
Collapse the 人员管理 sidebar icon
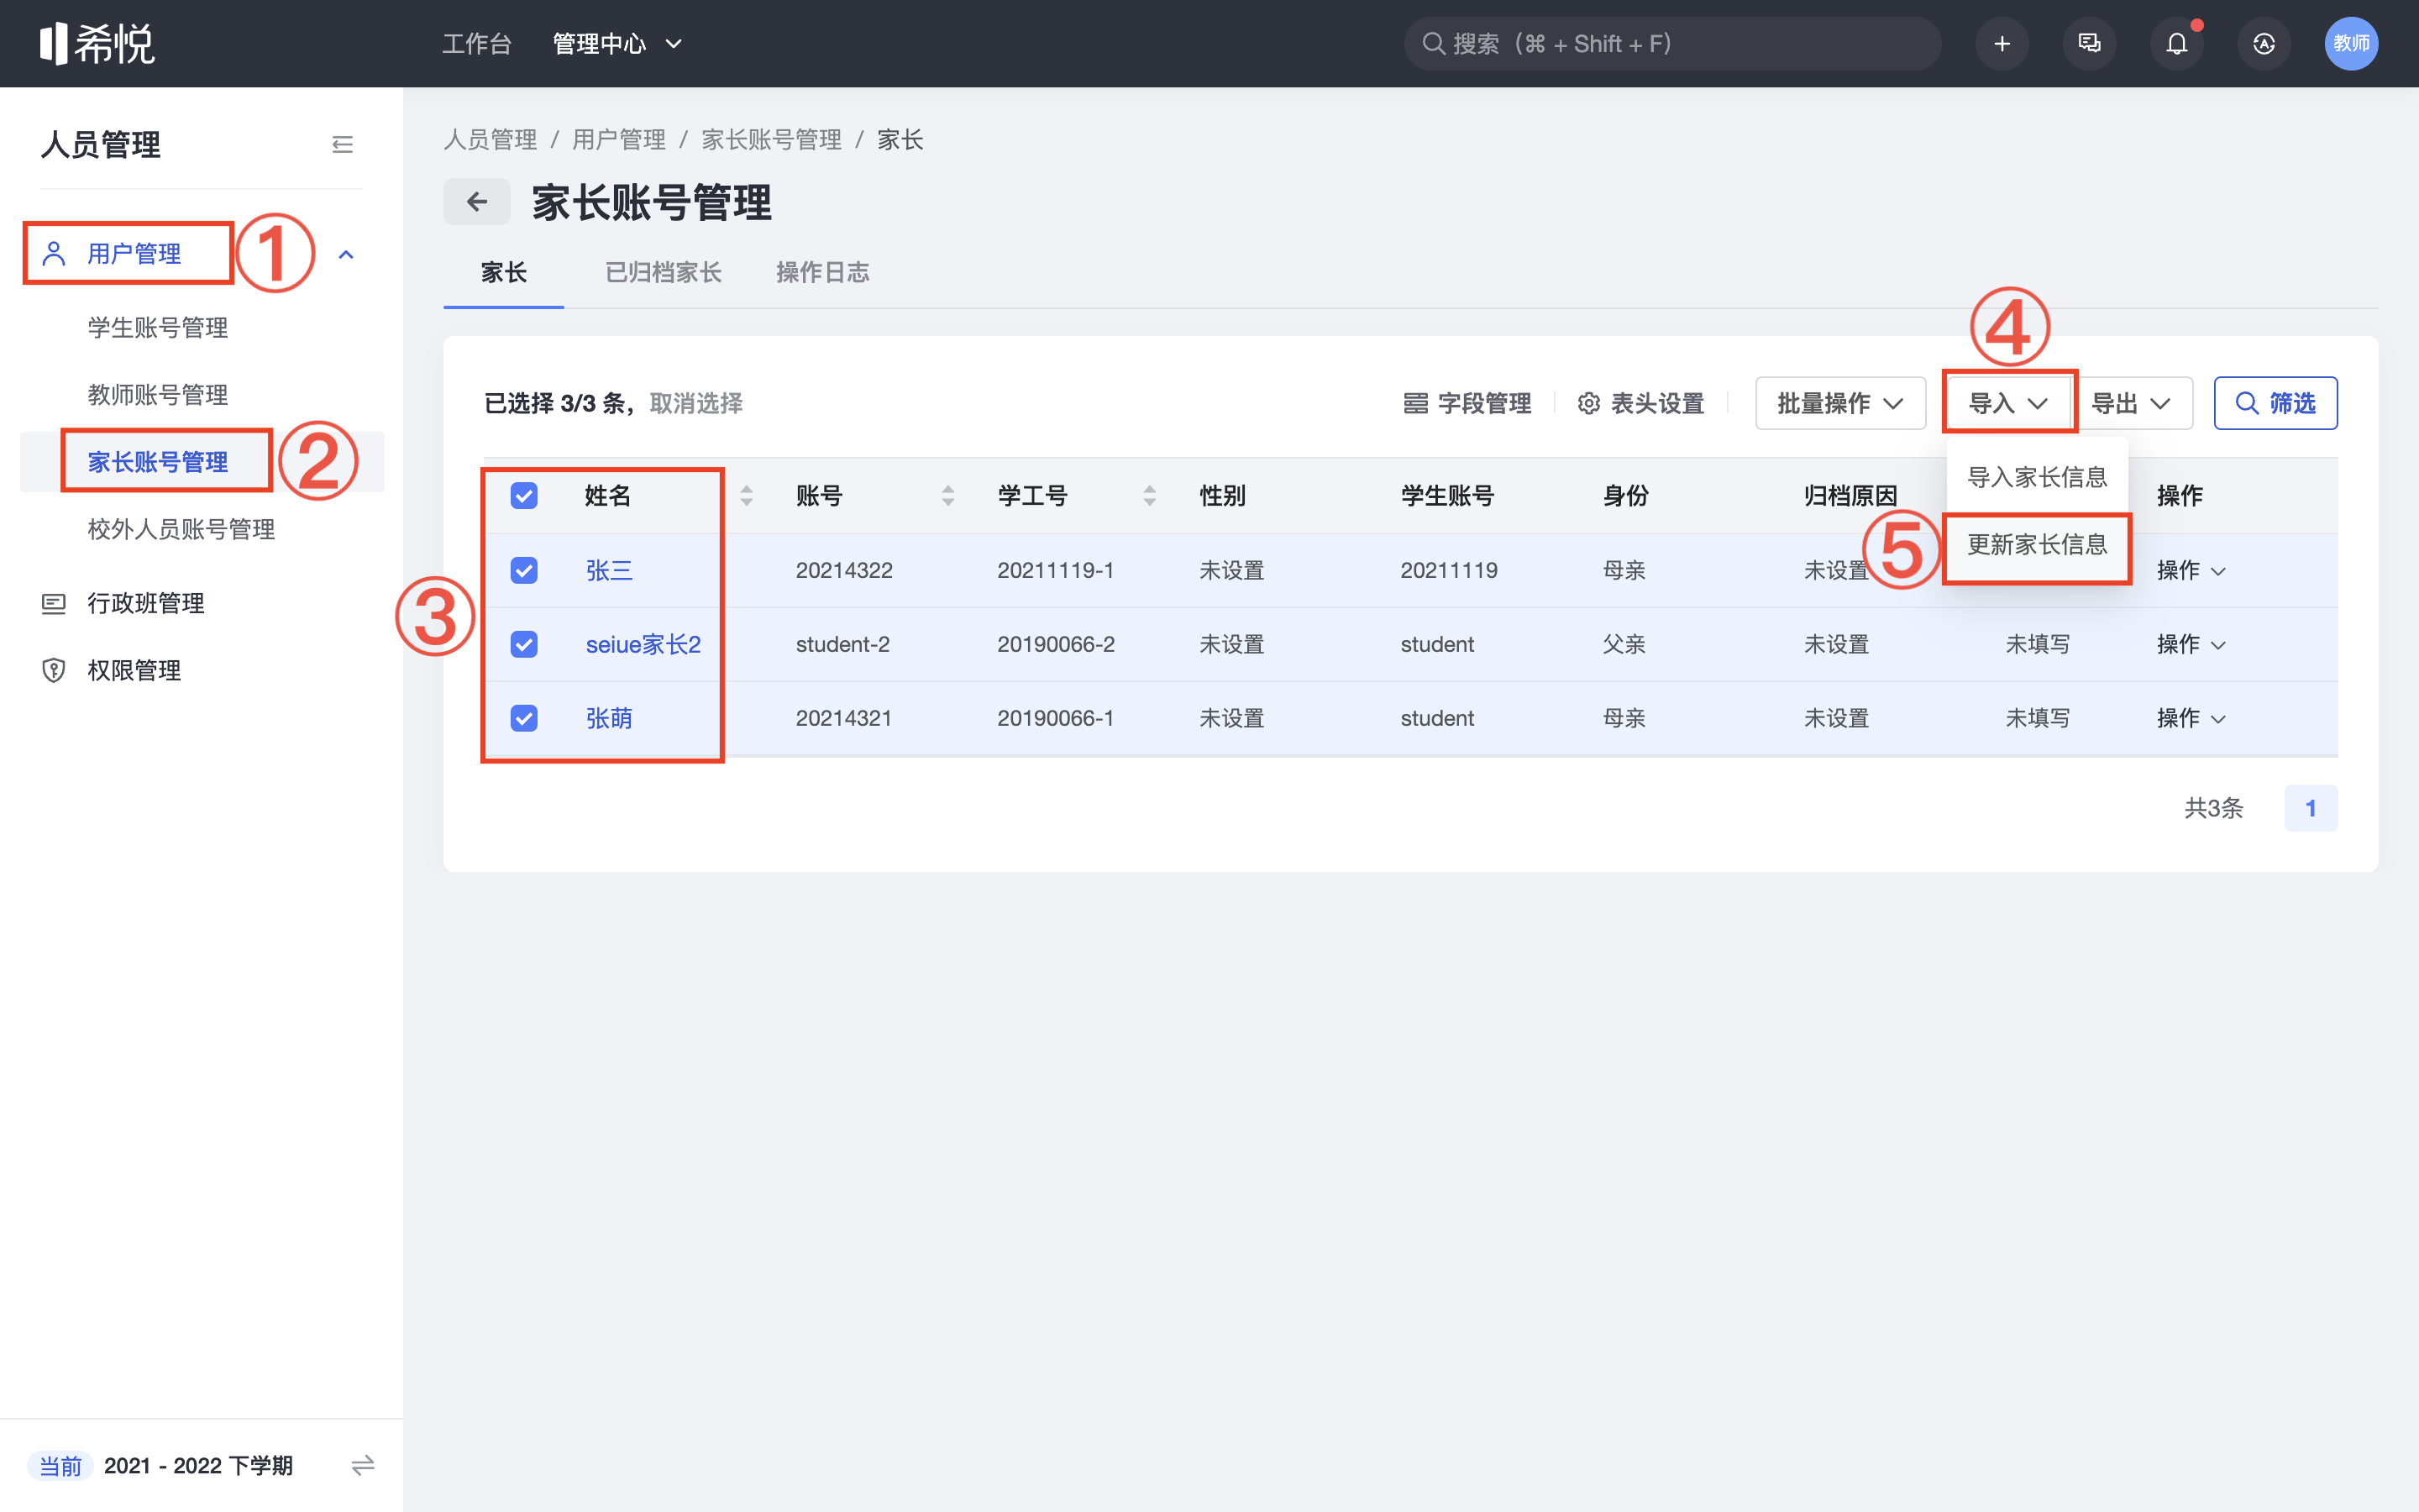342,145
